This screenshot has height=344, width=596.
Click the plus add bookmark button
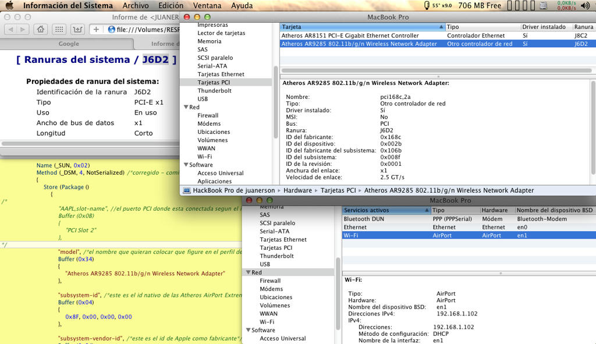coord(97,29)
